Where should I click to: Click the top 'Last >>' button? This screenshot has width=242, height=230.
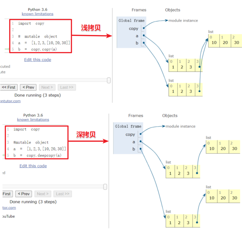coord(67,87)
